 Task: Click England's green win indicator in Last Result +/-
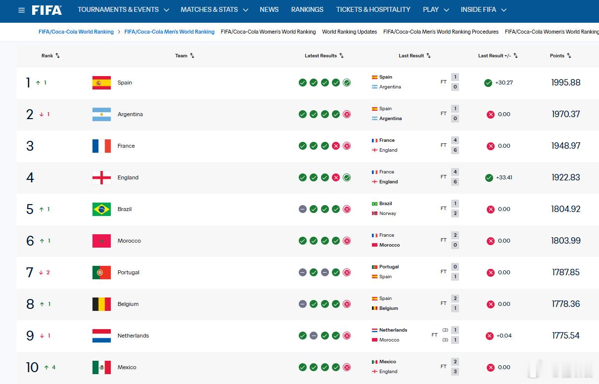(489, 177)
